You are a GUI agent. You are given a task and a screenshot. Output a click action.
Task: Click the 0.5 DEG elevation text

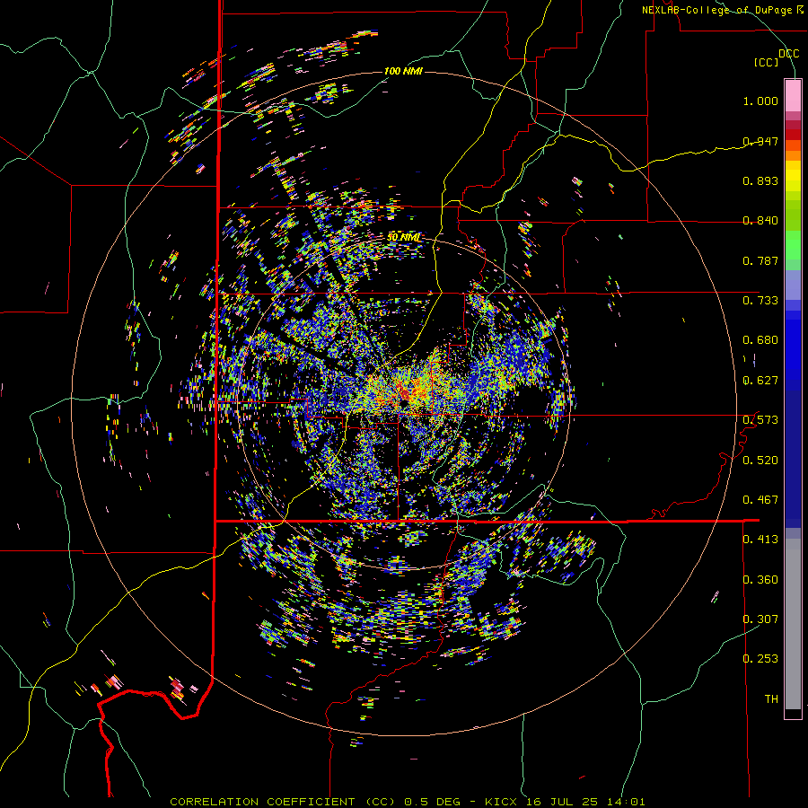[432, 802]
